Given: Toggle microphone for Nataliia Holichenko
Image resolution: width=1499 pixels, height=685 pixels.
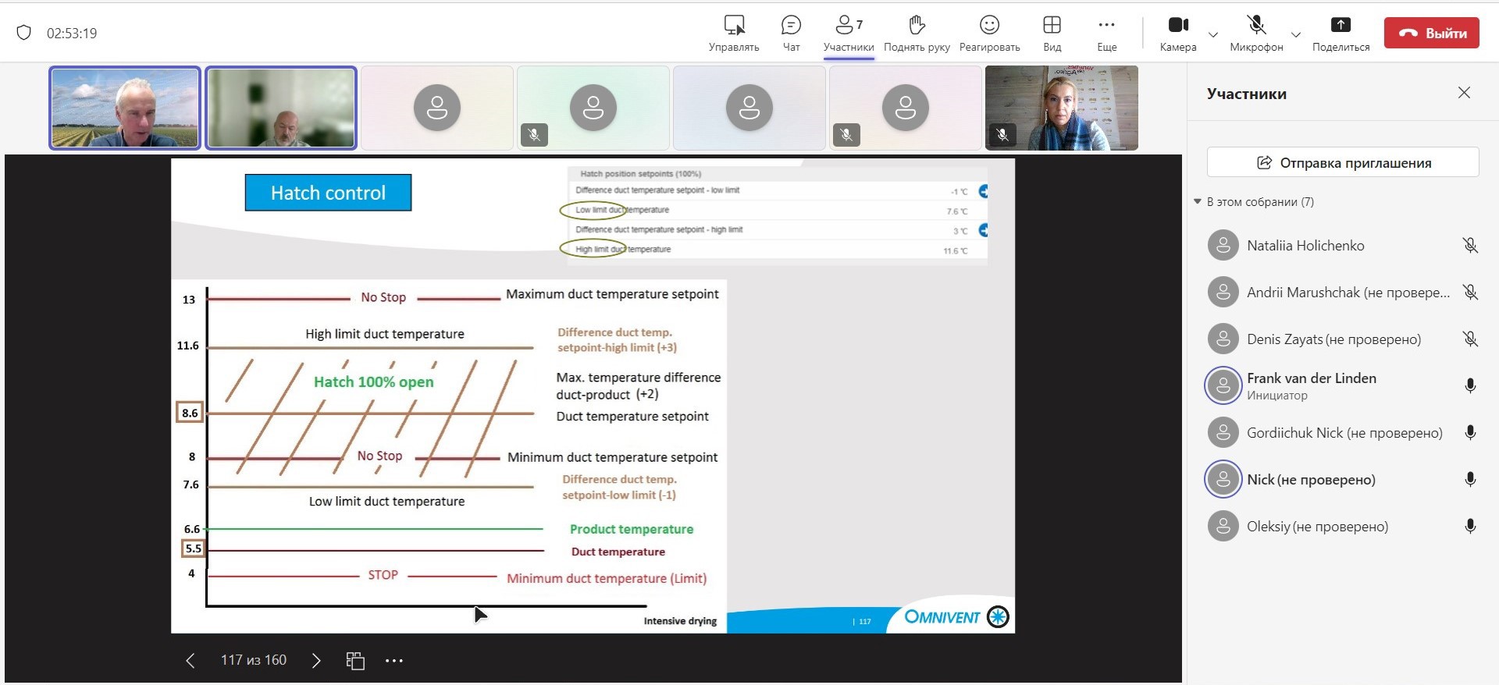Looking at the screenshot, I should coord(1470,246).
